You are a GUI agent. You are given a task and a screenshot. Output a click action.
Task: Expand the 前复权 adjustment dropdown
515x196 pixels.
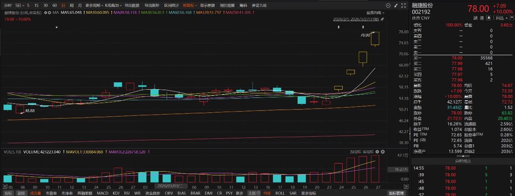[190, 6]
